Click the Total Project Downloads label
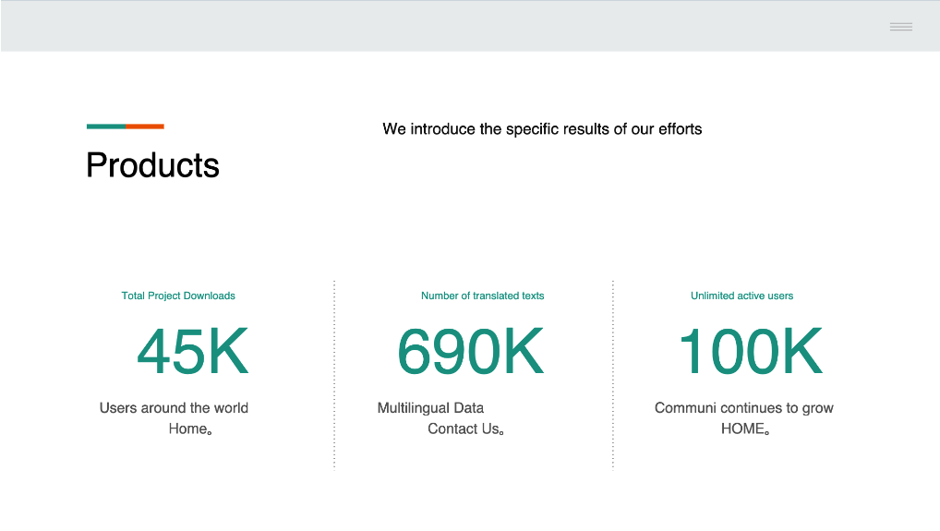The width and height of the screenshot is (940, 531). [178, 296]
